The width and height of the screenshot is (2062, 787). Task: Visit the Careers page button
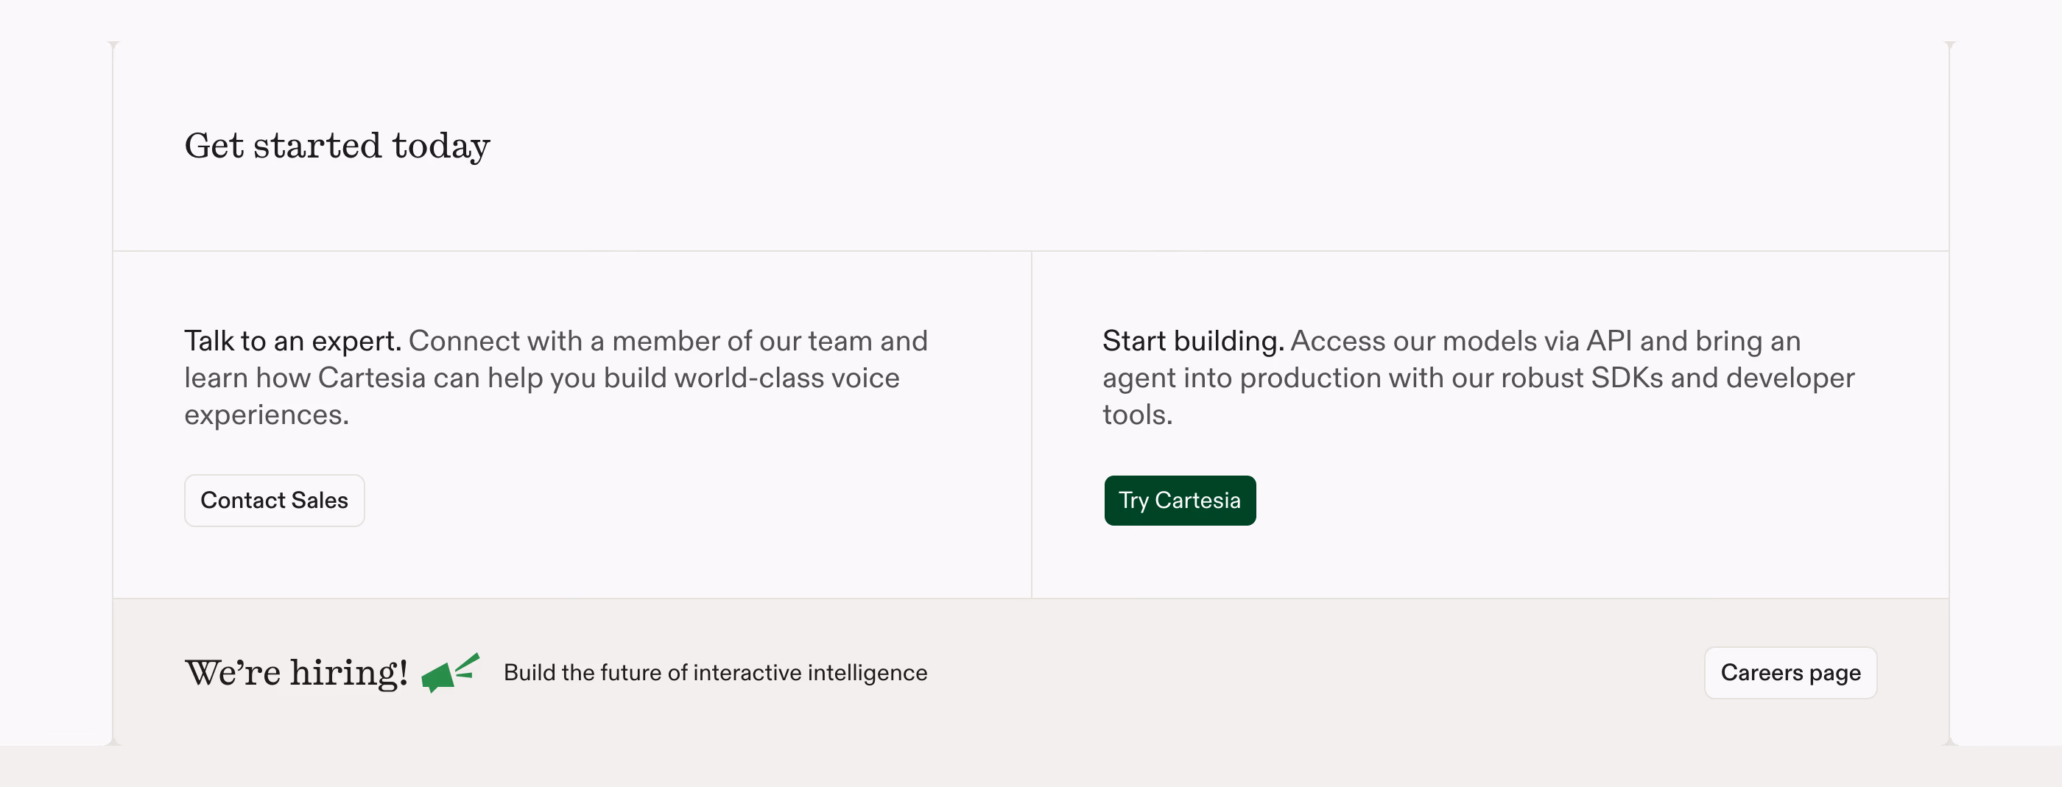click(1791, 672)
